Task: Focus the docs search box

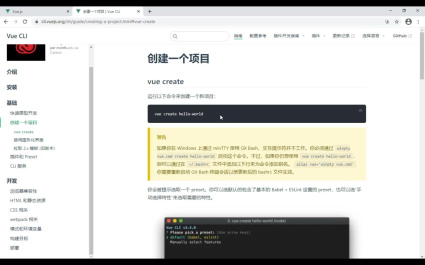Action: click(x=199, y=36)
